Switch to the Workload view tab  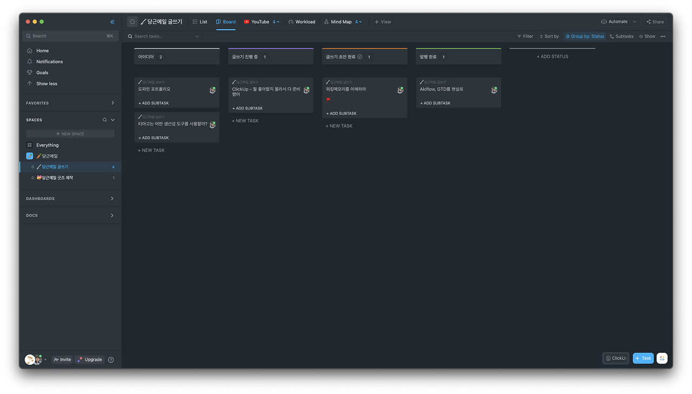(x=302, y=22)
